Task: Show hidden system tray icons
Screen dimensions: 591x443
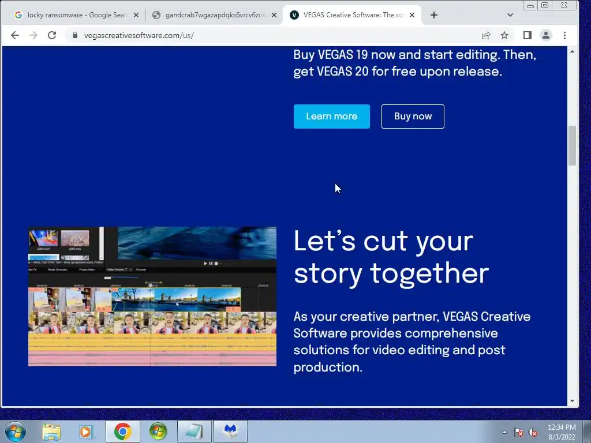Action: tap(504, 432)
